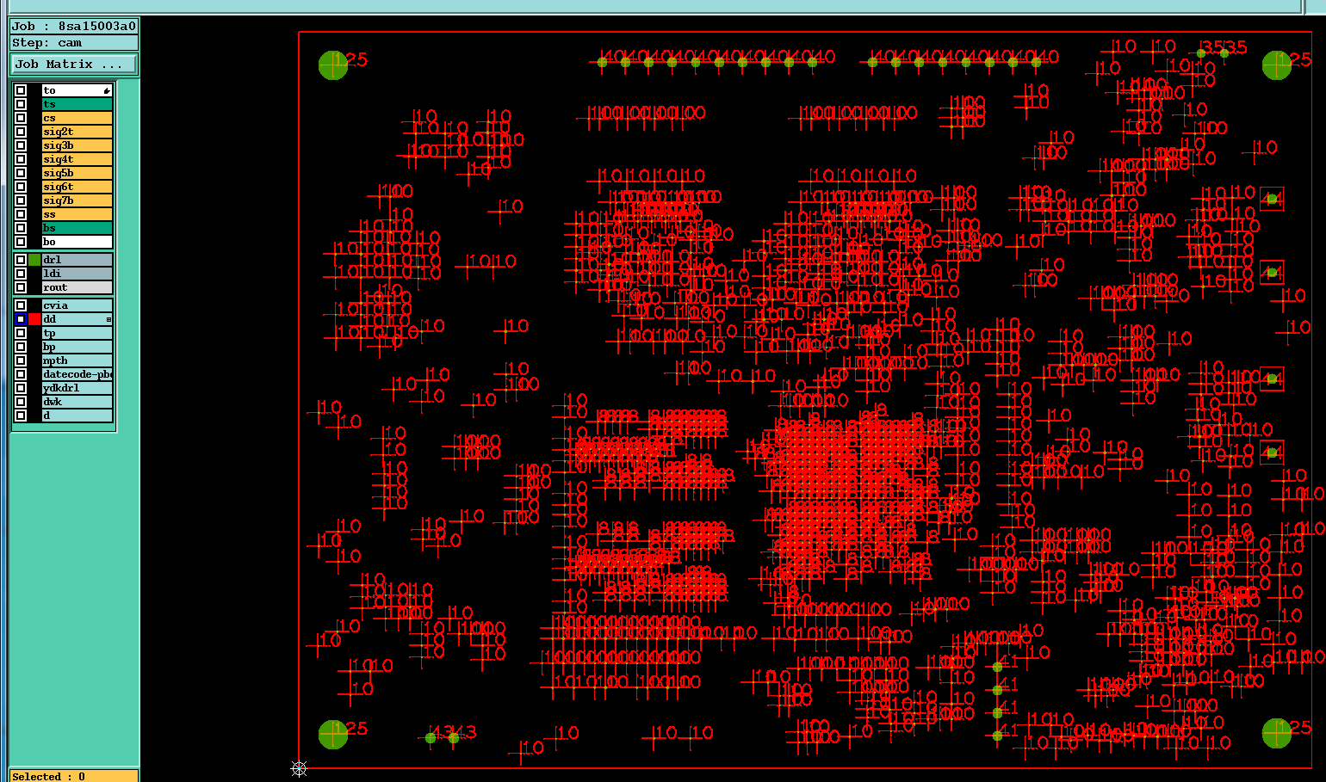Screen dimensions: 1326x782
Task: Toggle checkbox for the 'ldi' layer
Action: click(21, 274)
